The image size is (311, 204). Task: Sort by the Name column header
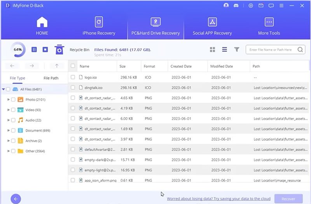click(84, 66)
